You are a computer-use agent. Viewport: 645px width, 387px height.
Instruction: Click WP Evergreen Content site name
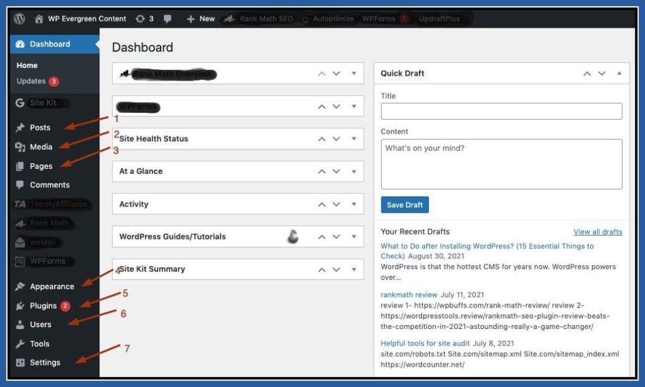[x=87, y=19]
